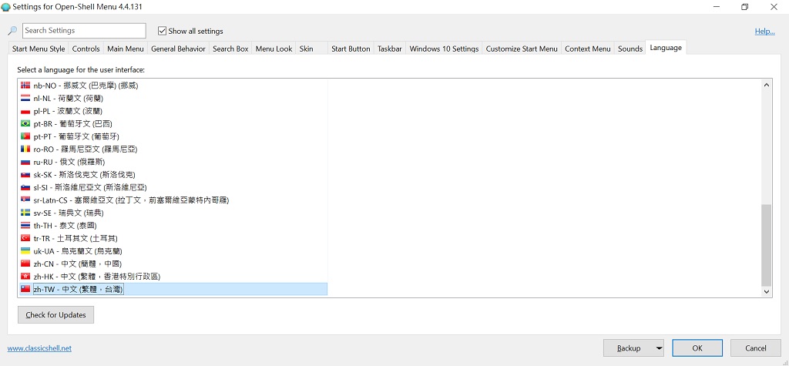The width and height of the screenshot is (789, 366).
Task: Select the pt-BR language row text
Action: coord(72,124)
